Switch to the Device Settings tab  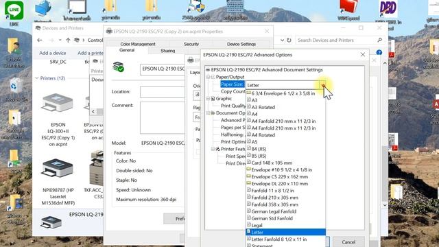click(x=241, y=44)
